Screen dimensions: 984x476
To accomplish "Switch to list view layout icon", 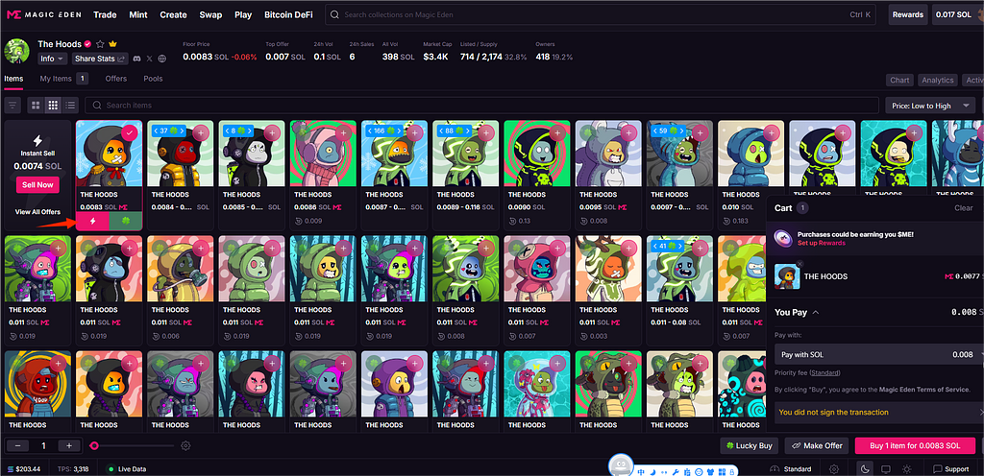I will coord(71,105).
